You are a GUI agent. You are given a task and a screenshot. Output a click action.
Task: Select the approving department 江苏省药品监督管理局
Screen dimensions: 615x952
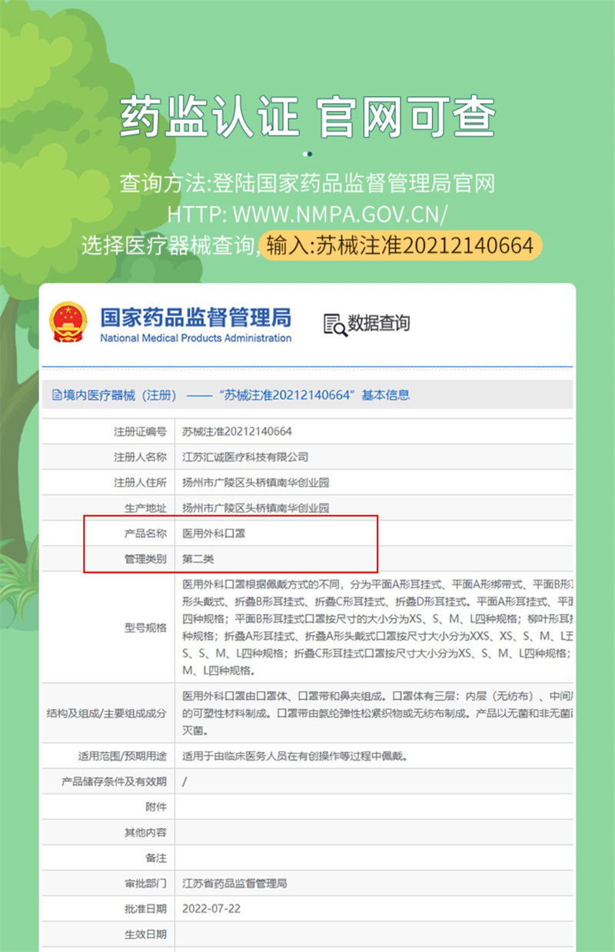(234, 884)
